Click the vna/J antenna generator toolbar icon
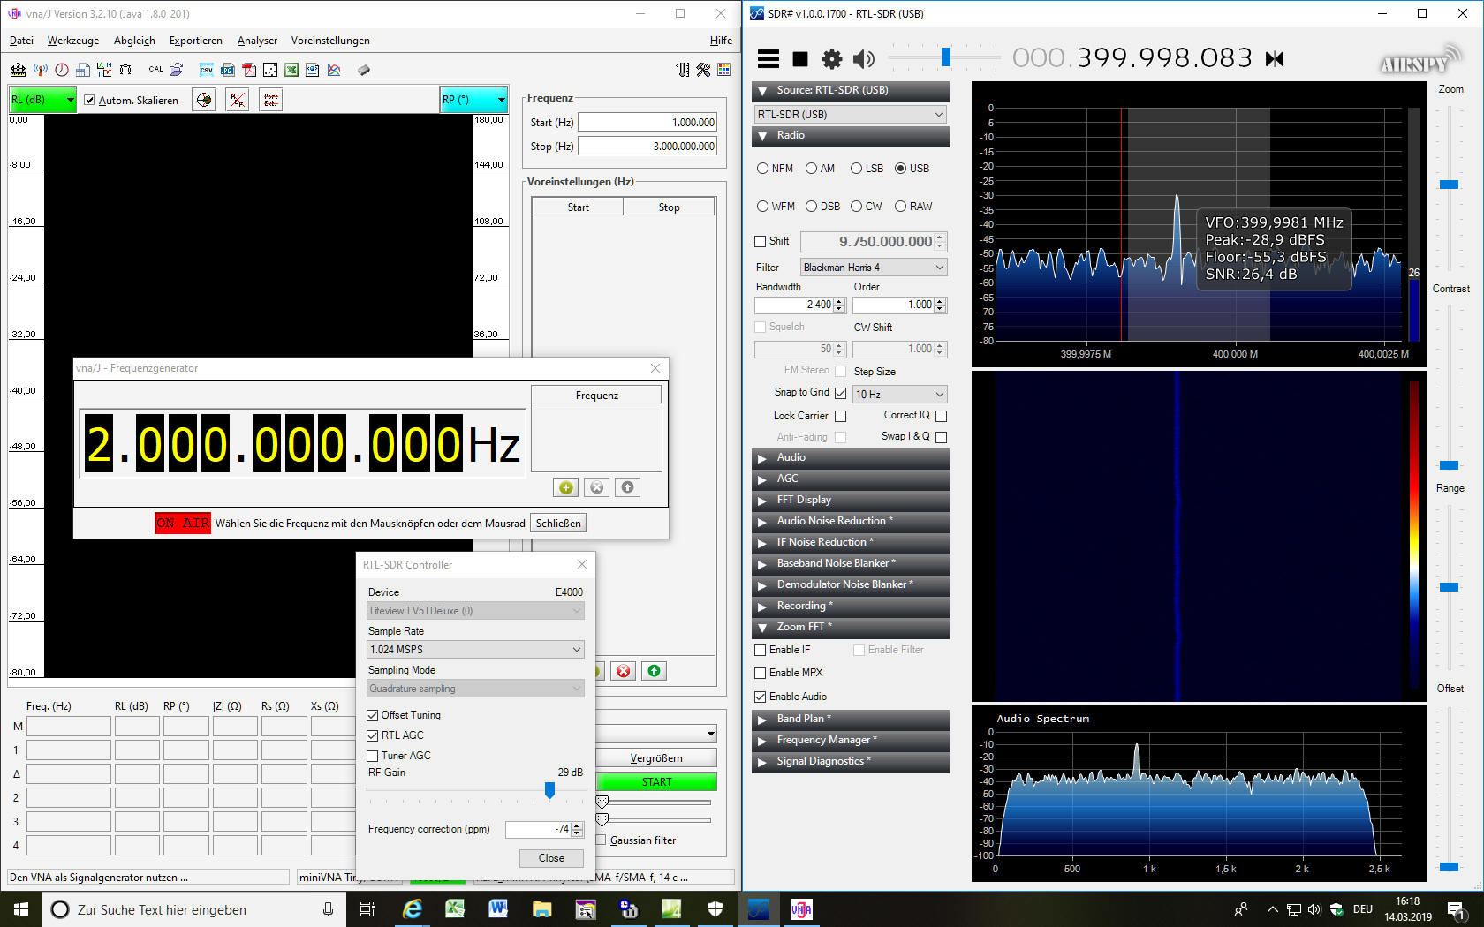Image resolution: width=1484 pixels, height=927 pixels. tap(40, 70)
